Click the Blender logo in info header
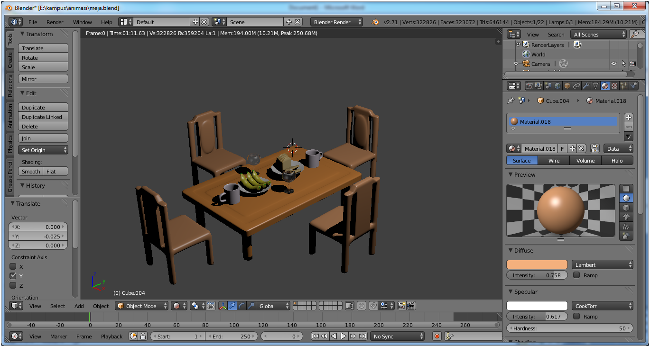650x346 pixels. pyautogui.click(x=375, y=22)
